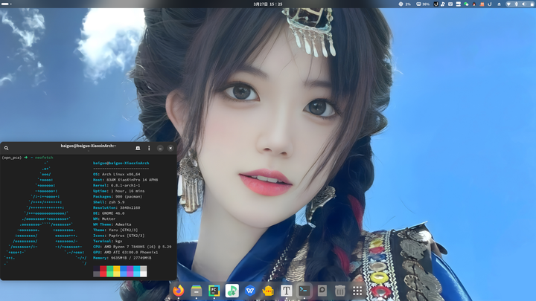Click the Packages: 900 (pacman) line
Image resolution: width=536 pixels, height=301 pixels.
tap(118, 196)
